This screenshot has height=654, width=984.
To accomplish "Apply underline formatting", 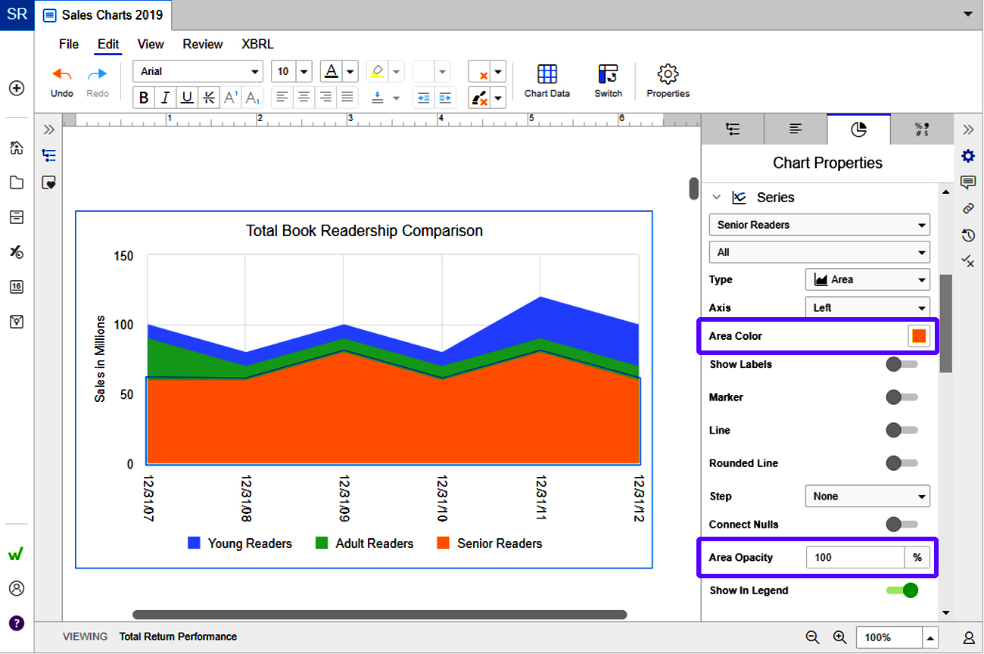I will [x=187, y=98].
